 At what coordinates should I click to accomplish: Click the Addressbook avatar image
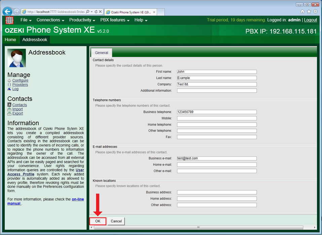tap(16, 58)
